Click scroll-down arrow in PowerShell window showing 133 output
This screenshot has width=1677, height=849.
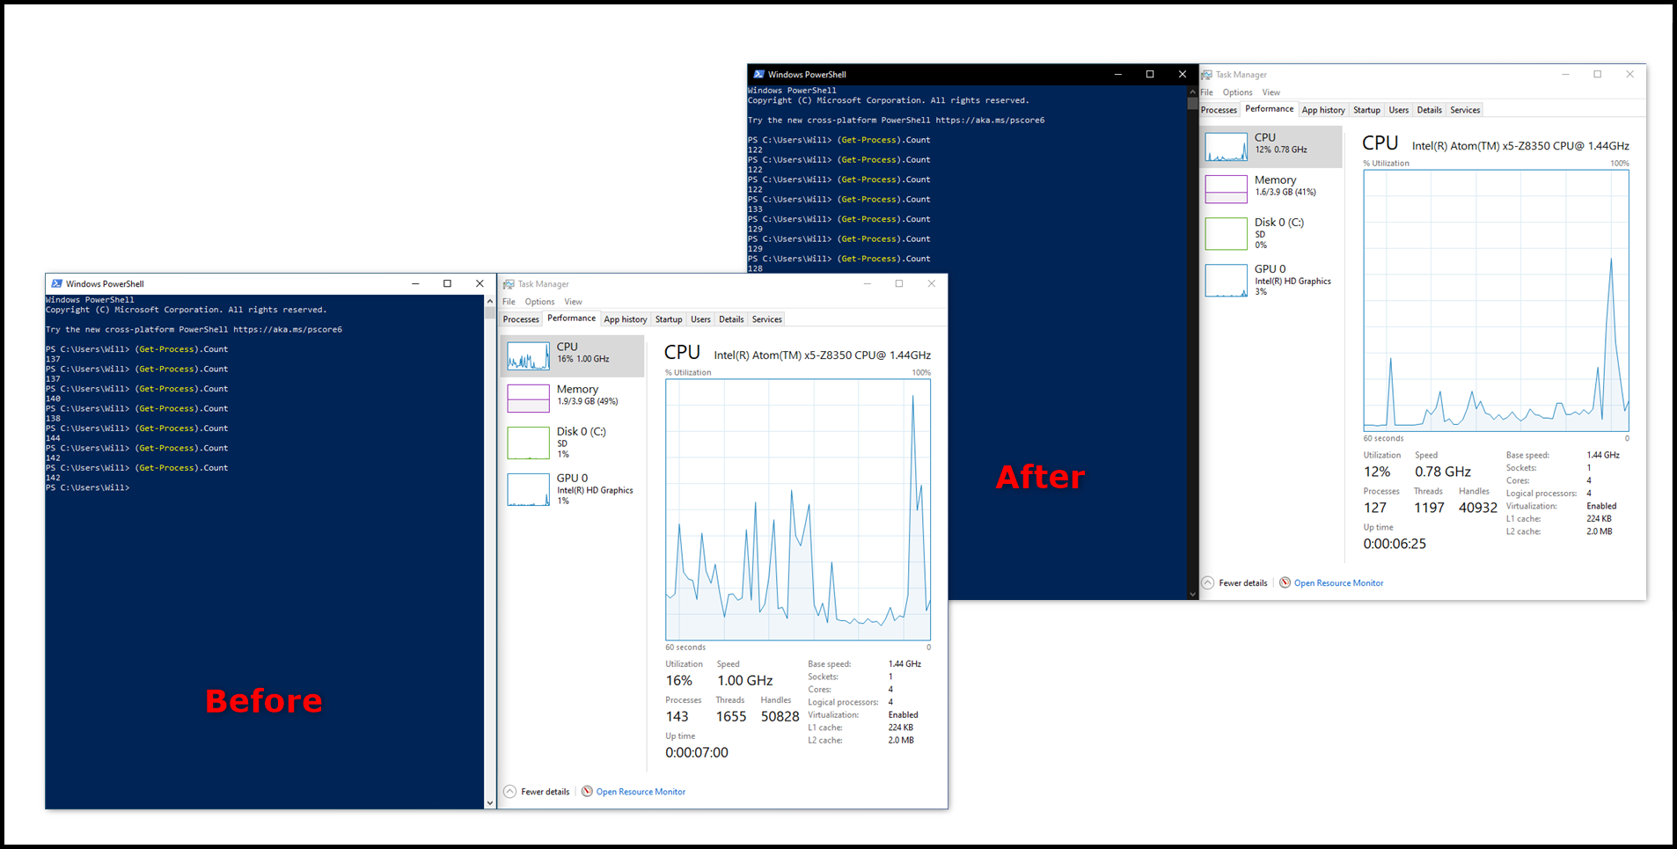coord(1192,594)
